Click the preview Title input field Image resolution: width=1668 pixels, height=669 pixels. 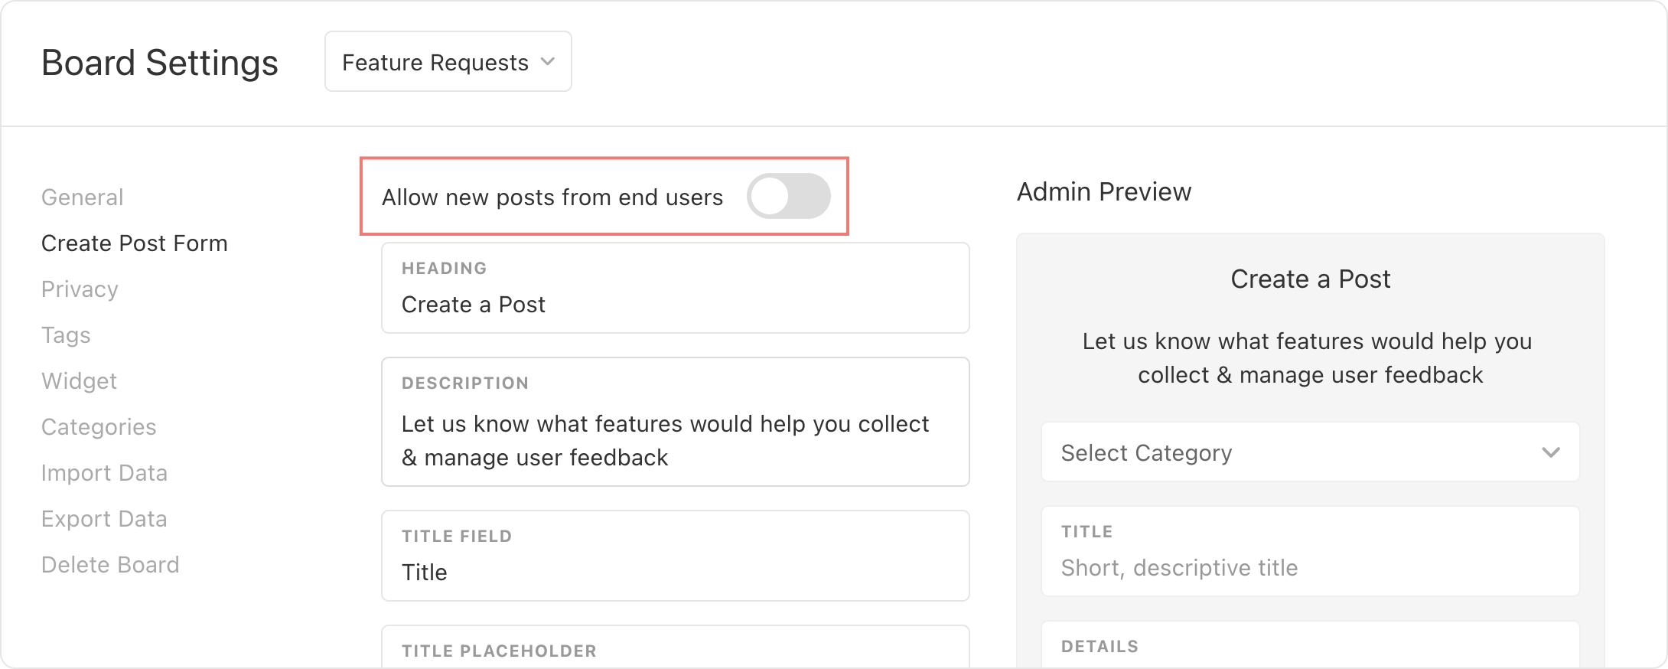(x=1310, y=551)
